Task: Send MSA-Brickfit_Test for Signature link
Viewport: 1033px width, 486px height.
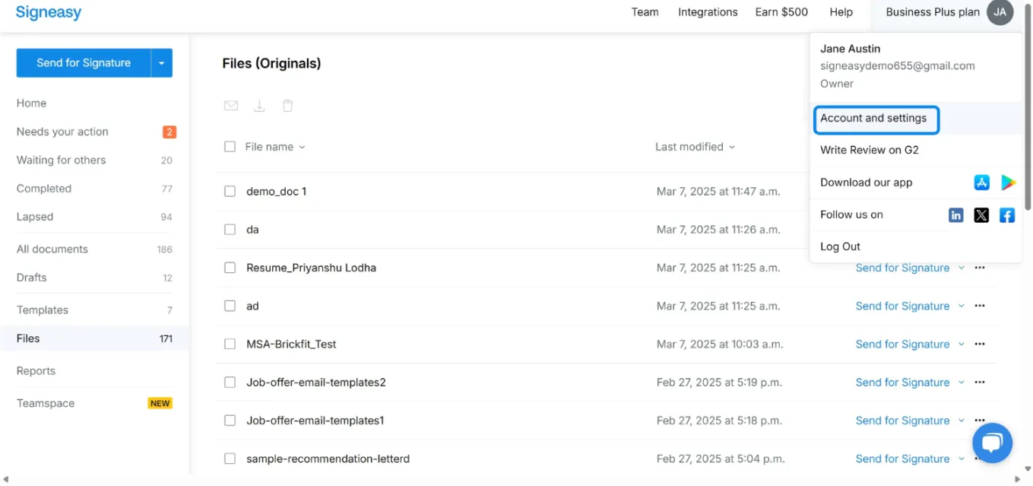Action: pos(902,344)
